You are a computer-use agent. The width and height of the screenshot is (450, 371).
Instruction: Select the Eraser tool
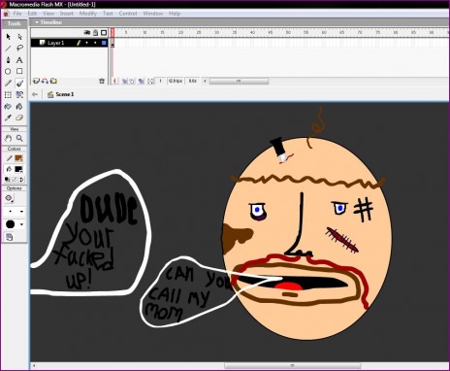[x=19, y=118]
